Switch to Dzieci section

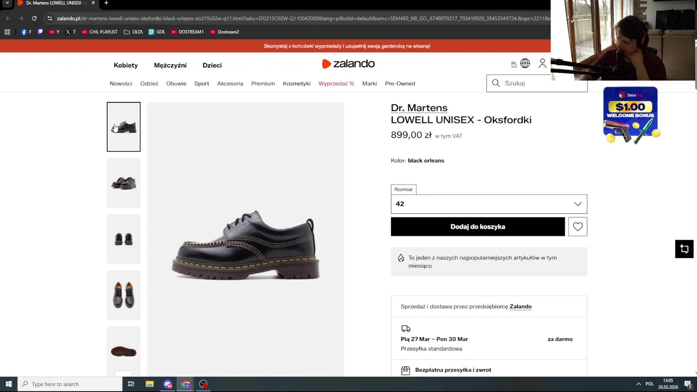point(212,65)
